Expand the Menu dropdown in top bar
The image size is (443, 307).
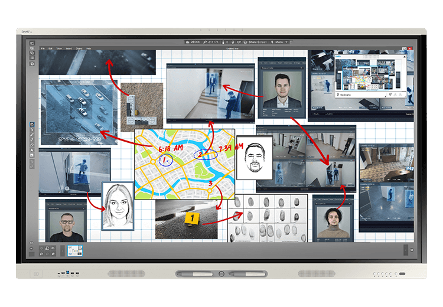point(280,42)
